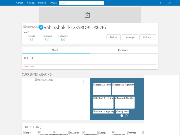Viewport: 180px width, 135px height.
Task: Click the broken page icon in the banner
Action: [87, 15]
